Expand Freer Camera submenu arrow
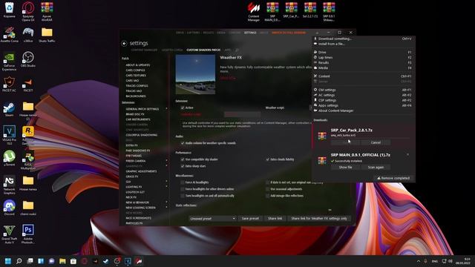This screenshot has width=475, height=267. [166, 161]
